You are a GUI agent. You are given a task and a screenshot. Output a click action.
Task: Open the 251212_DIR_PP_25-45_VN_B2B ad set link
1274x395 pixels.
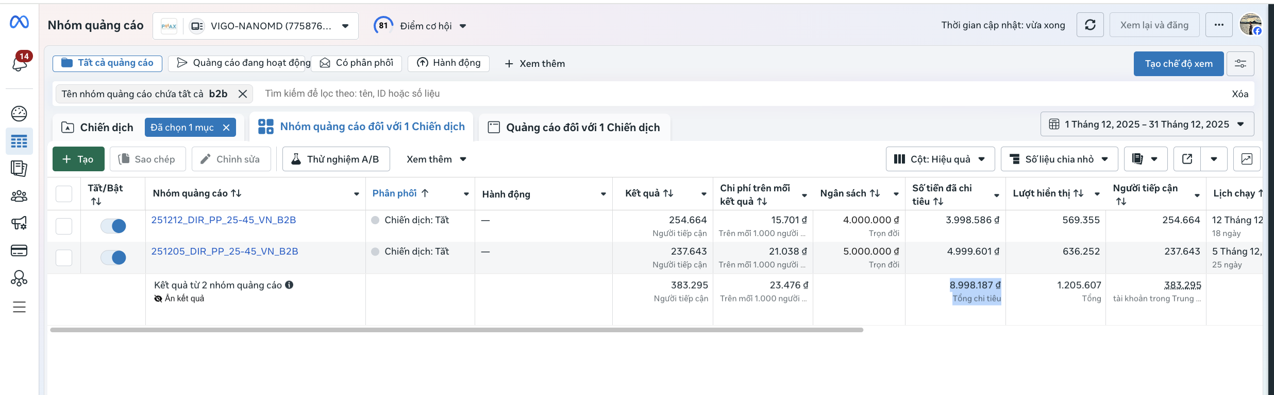(224, 220)
